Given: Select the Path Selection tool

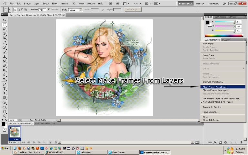Looking at the screenshot, I should pos(5,93).
